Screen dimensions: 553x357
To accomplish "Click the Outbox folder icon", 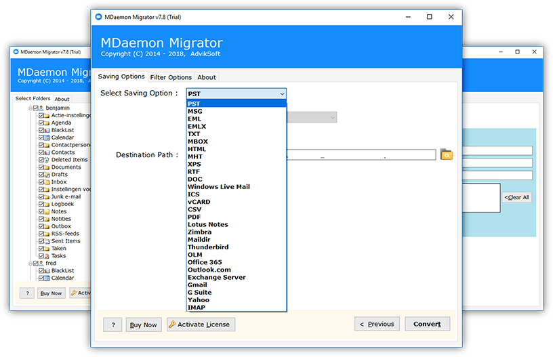I will point(47,227).
